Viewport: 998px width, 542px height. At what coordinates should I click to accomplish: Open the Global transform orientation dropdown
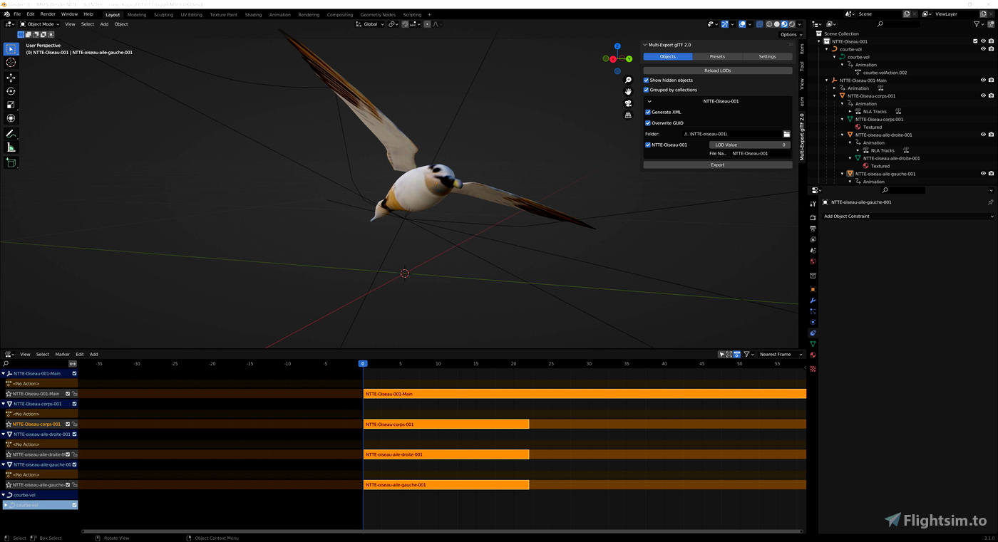[370, 24]
